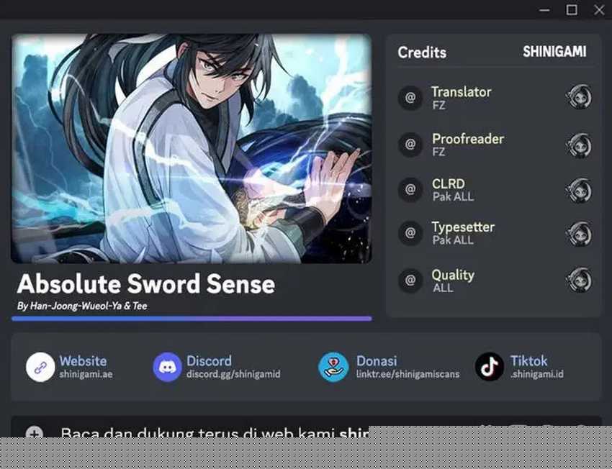The image size is (612, 469).
Task: Click the Website chain-link icon
Action: pyautogui.click(x=40, y=367)
